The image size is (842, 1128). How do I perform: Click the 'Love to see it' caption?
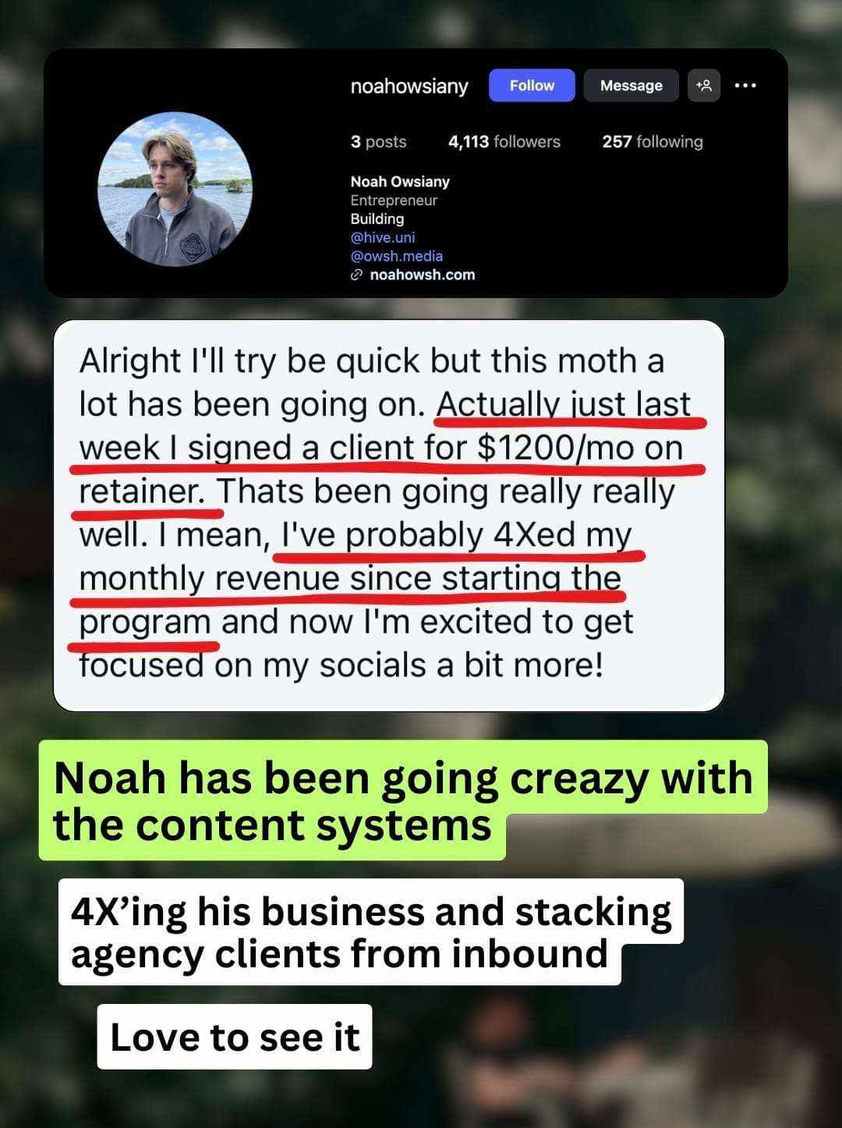tap(235, 1037)
